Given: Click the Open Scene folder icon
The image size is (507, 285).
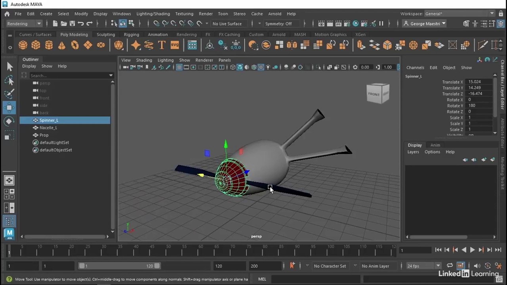Looking at the screenshot, I should click(64, 24).
